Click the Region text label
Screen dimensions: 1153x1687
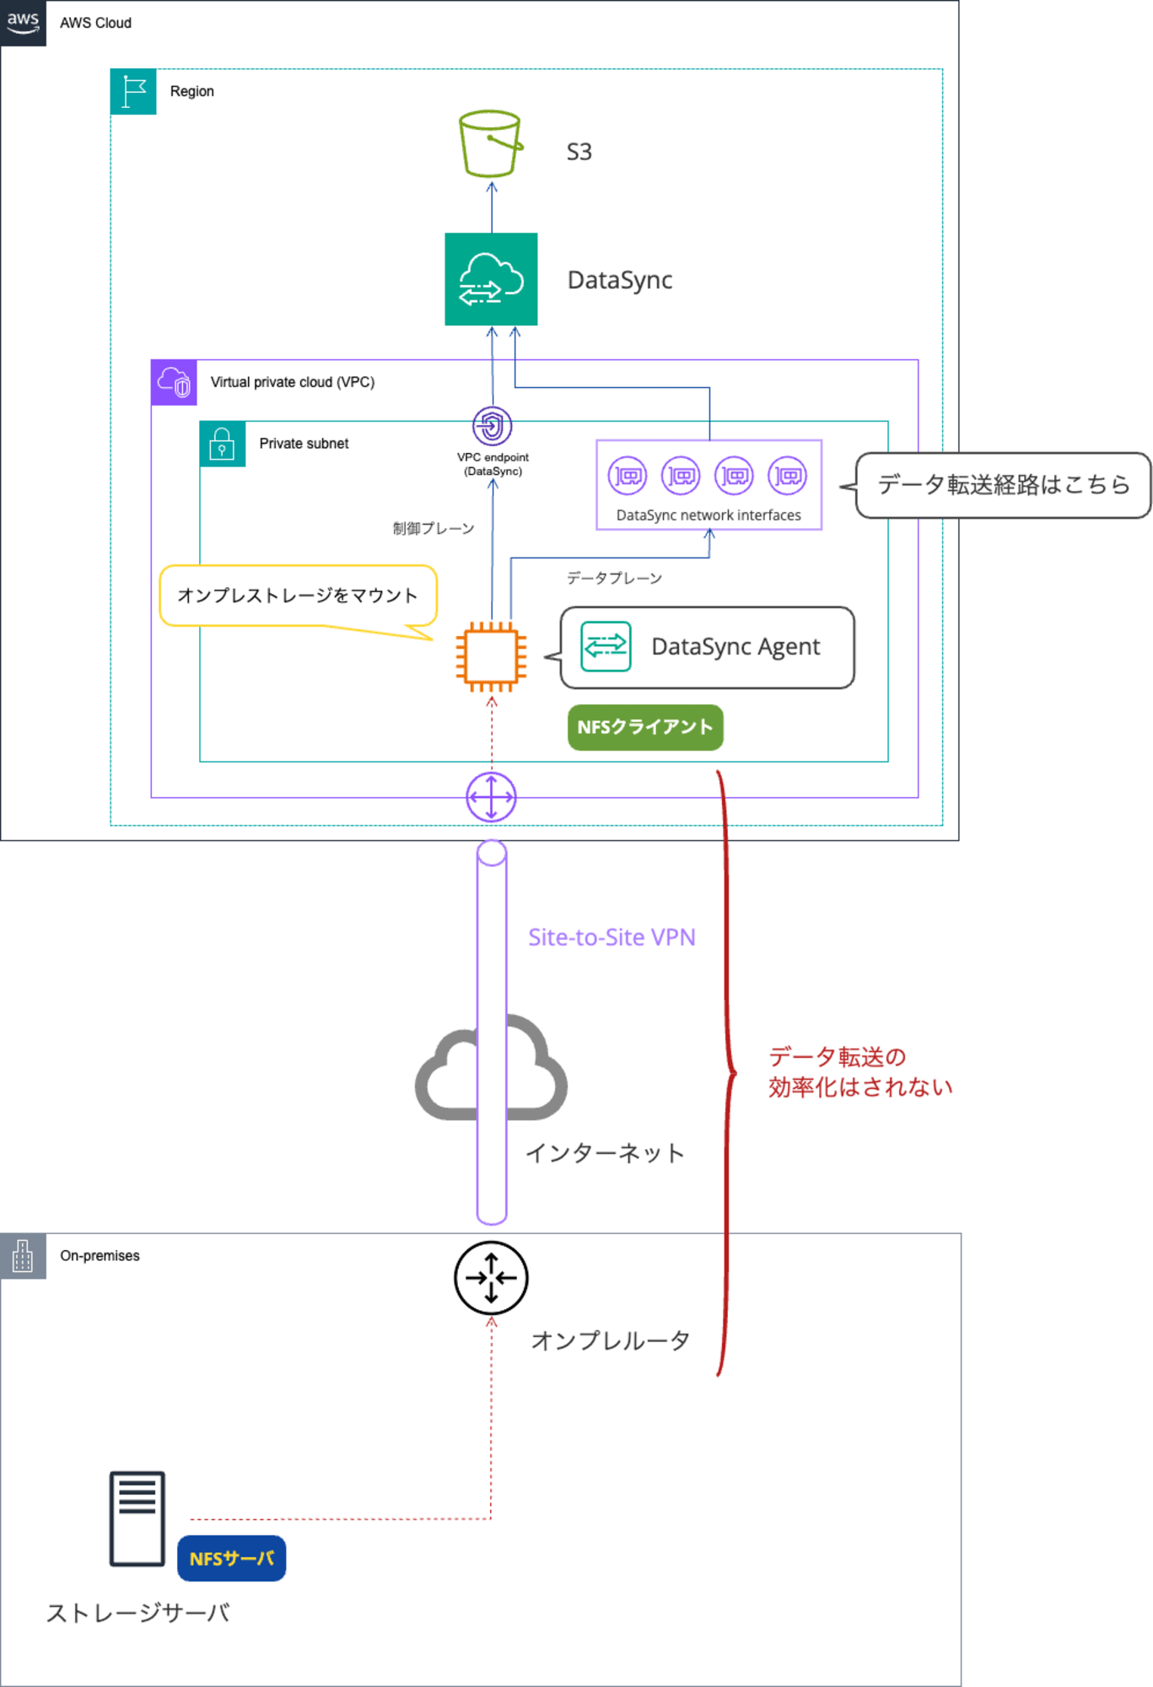click(x=191, y=91)
